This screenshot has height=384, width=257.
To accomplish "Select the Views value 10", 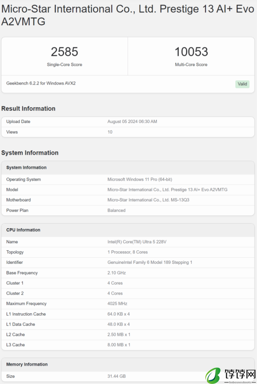I will (x=110, y=132).
